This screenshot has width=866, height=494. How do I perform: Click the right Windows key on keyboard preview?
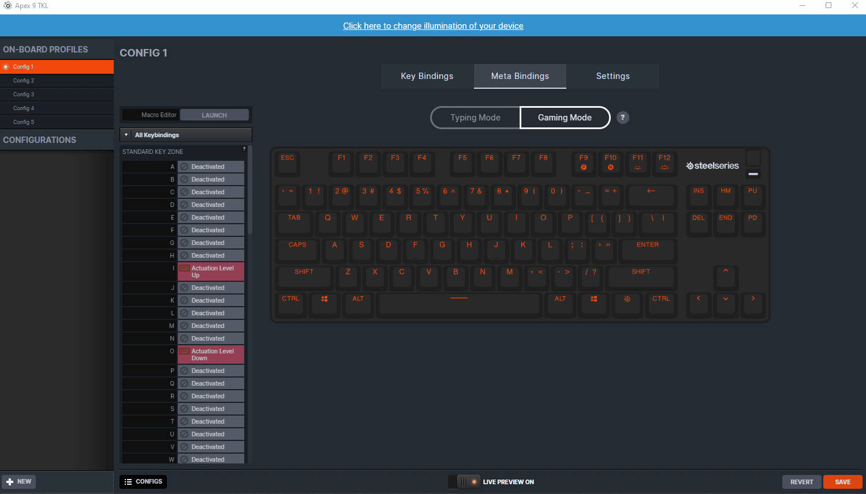(594, 304)
